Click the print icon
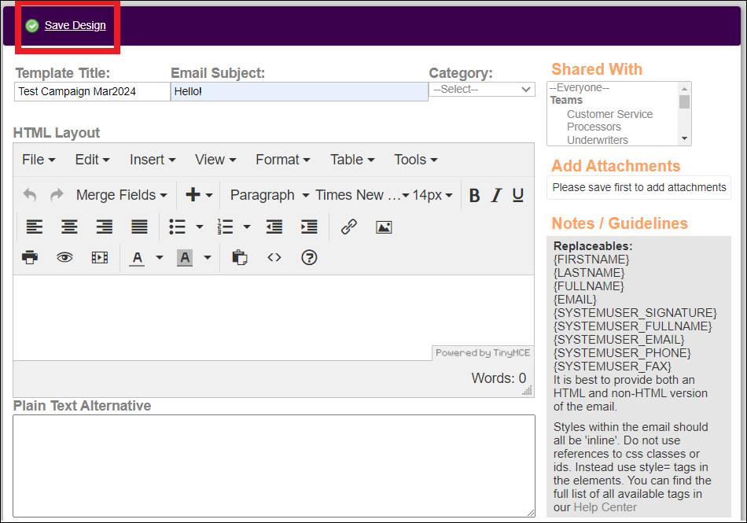Screen dimensions: 747x523 point(30,258)
